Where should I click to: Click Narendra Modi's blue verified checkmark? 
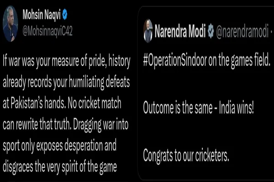coord(211,32)
